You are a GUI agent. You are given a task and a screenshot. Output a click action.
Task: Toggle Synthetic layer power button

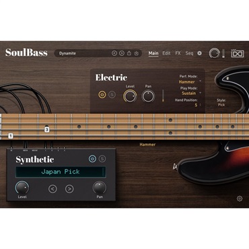(92, 159)
